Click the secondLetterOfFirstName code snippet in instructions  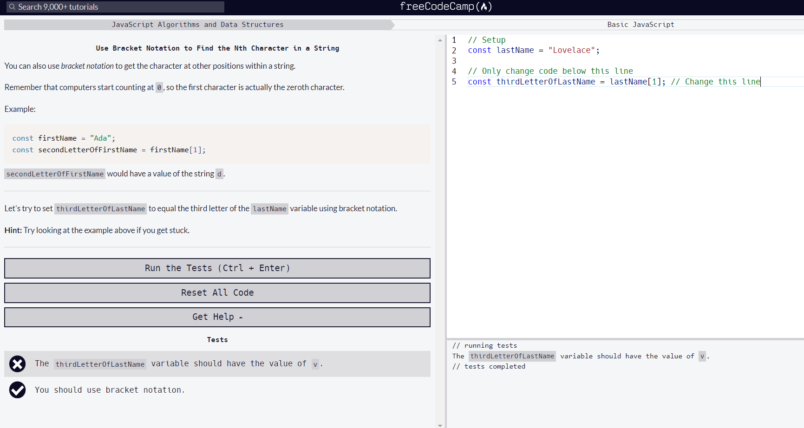pyautogui.click(x=54, y=174)
